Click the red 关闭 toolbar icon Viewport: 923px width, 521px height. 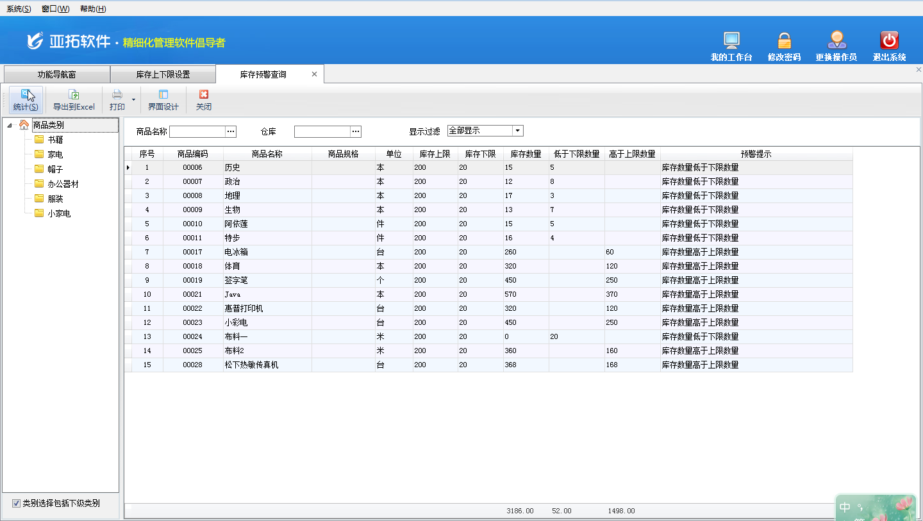(x=204, y=95)
